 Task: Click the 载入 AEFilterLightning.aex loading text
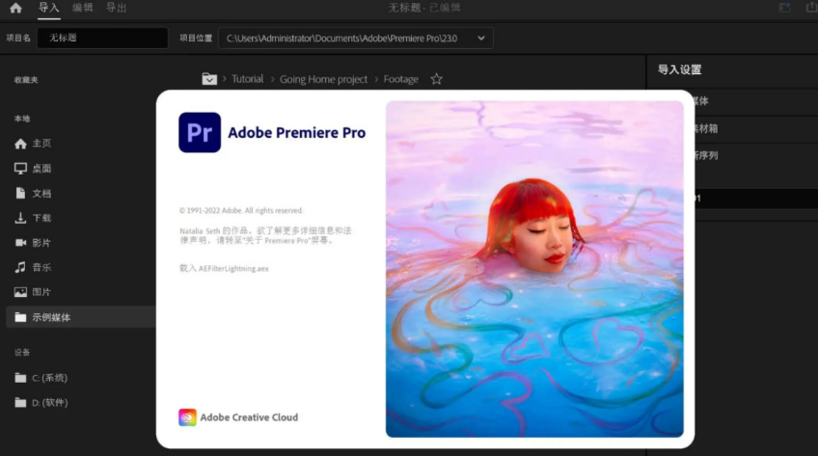(224, 268)
